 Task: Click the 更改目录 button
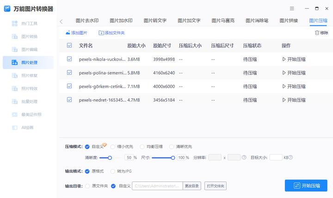[192, 186]
